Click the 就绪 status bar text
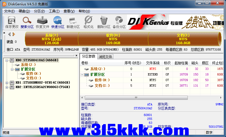 [6, 132]
